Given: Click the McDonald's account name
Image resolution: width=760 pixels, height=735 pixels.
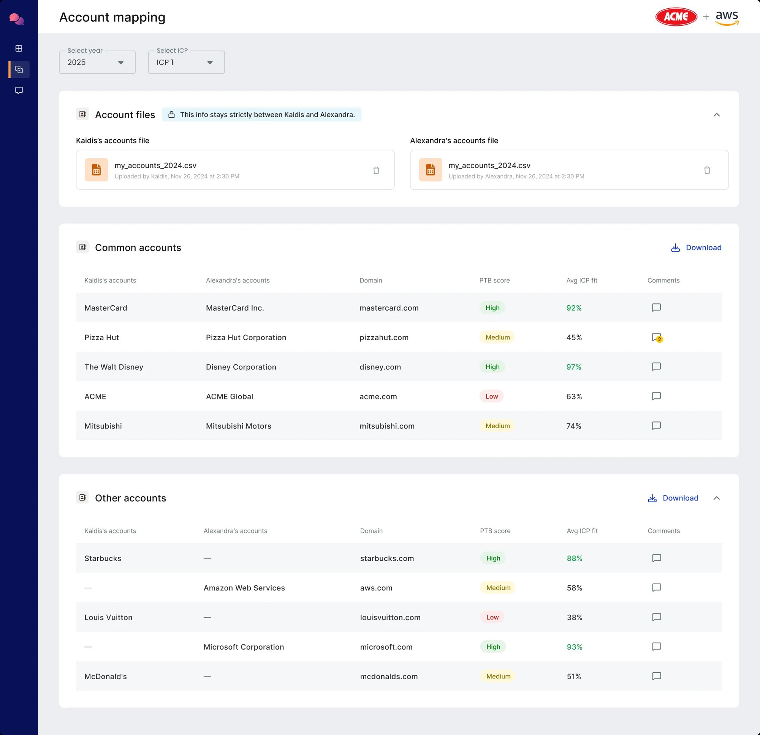Looking at the screenshot, I should (x=106, y=676).
